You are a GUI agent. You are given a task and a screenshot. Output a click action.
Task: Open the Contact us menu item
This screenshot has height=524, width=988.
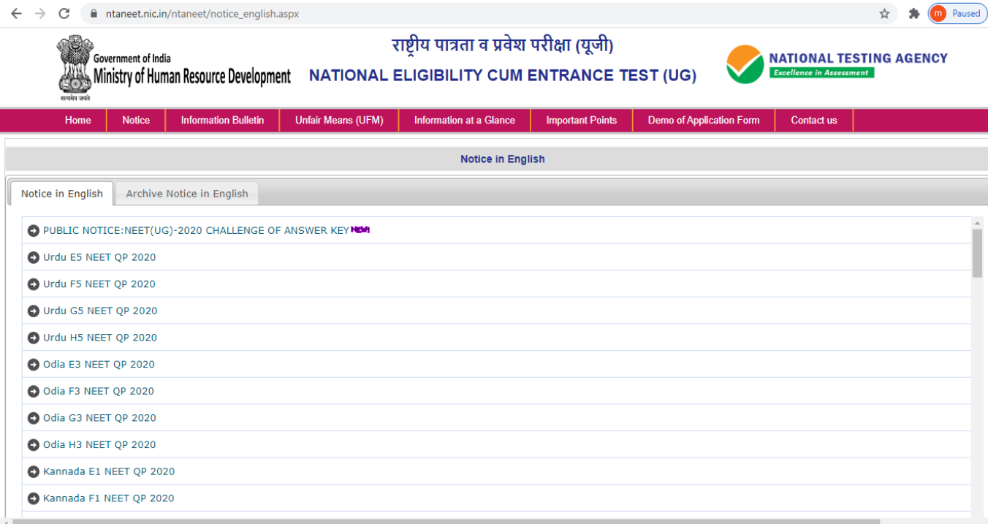pyautogui.click(x=813, y=121)
